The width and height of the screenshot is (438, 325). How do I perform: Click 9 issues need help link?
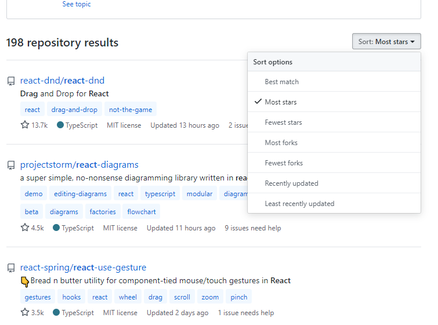pyautogui.click(x=253, y=228)
